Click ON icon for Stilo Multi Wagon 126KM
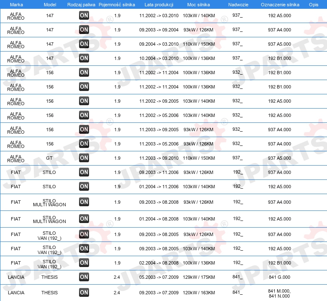This screenshot has height=301, width=327. pos(84,202)
